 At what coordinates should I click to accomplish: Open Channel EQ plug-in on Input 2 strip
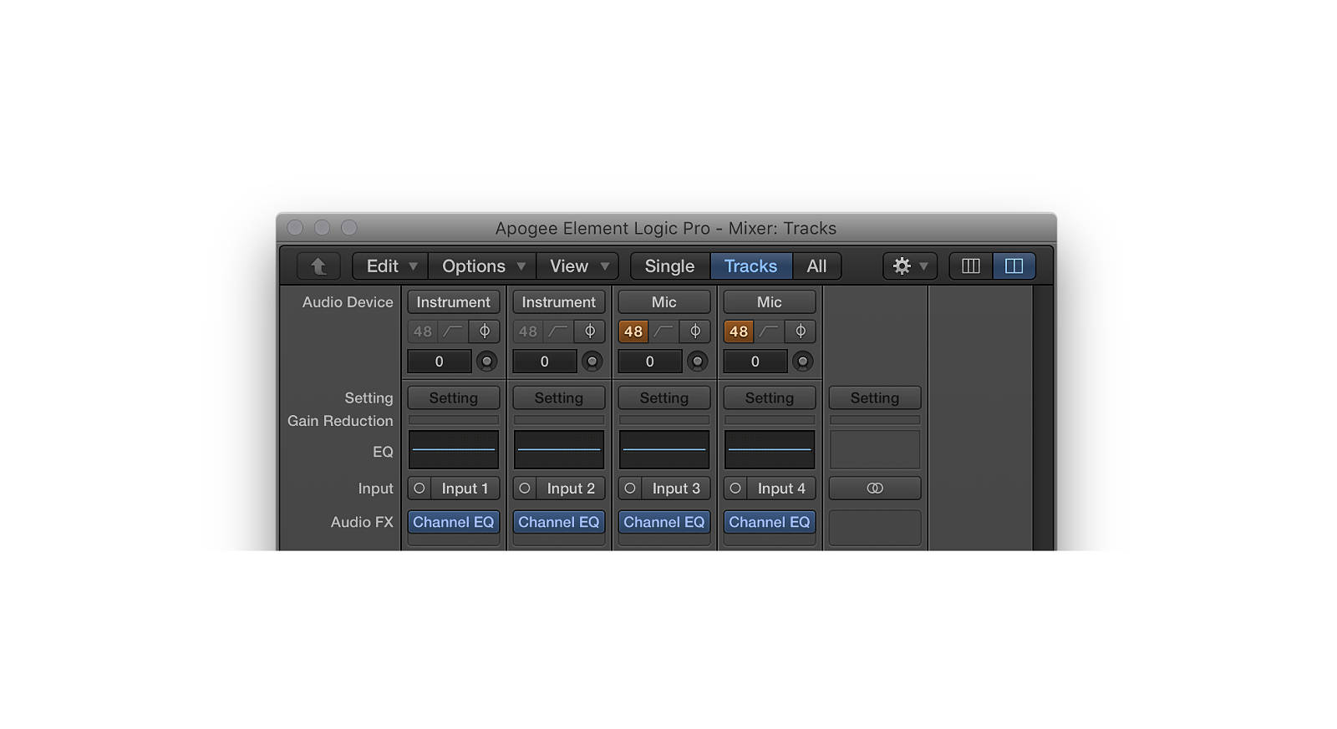(x=559, y=522)
